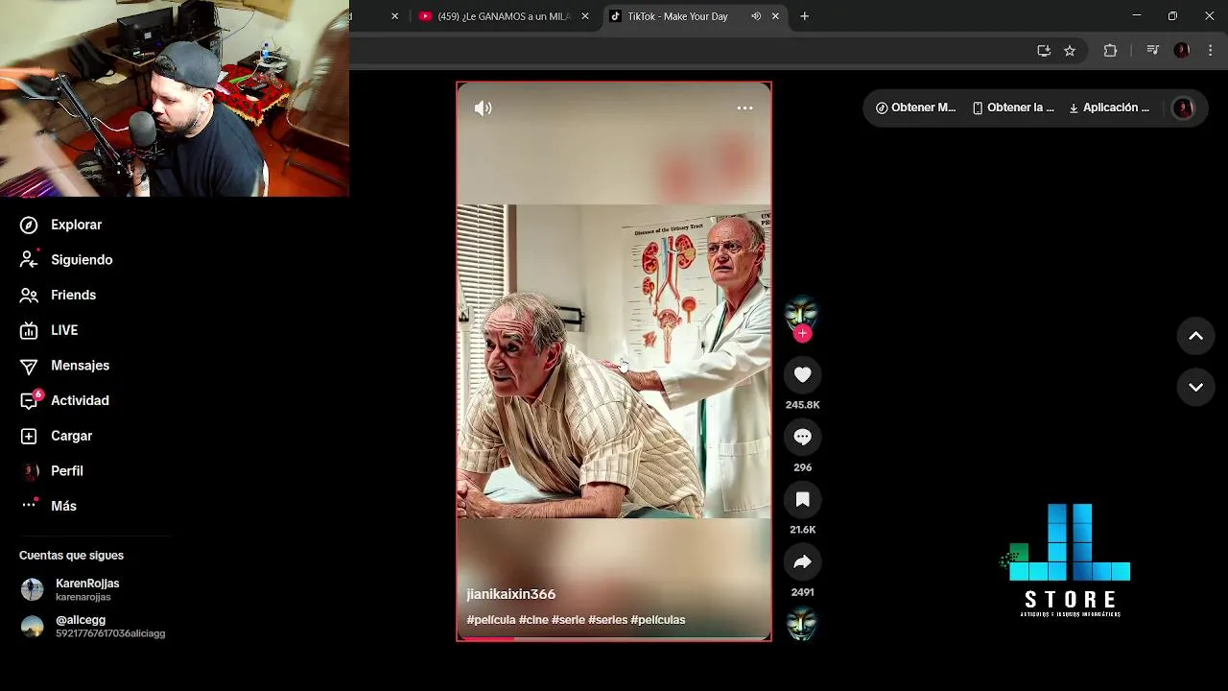Select the TikTok - Make Your Day tab
The image size is (1228, 691).
678,16
